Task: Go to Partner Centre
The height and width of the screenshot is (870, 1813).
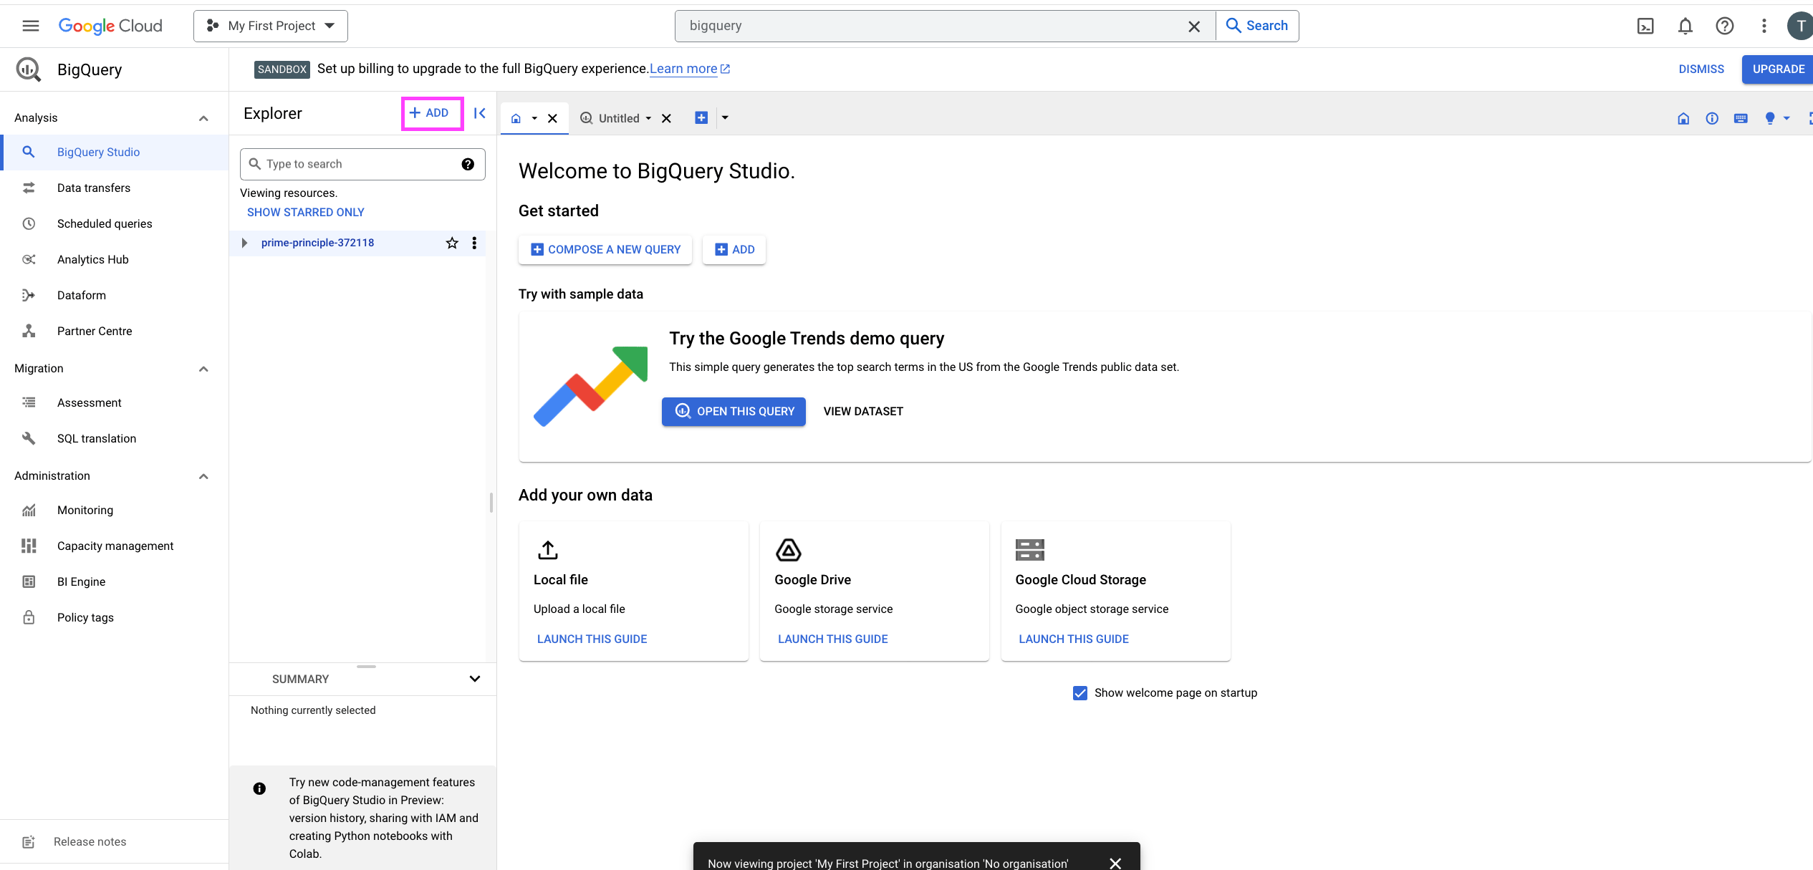Action: 115,332
